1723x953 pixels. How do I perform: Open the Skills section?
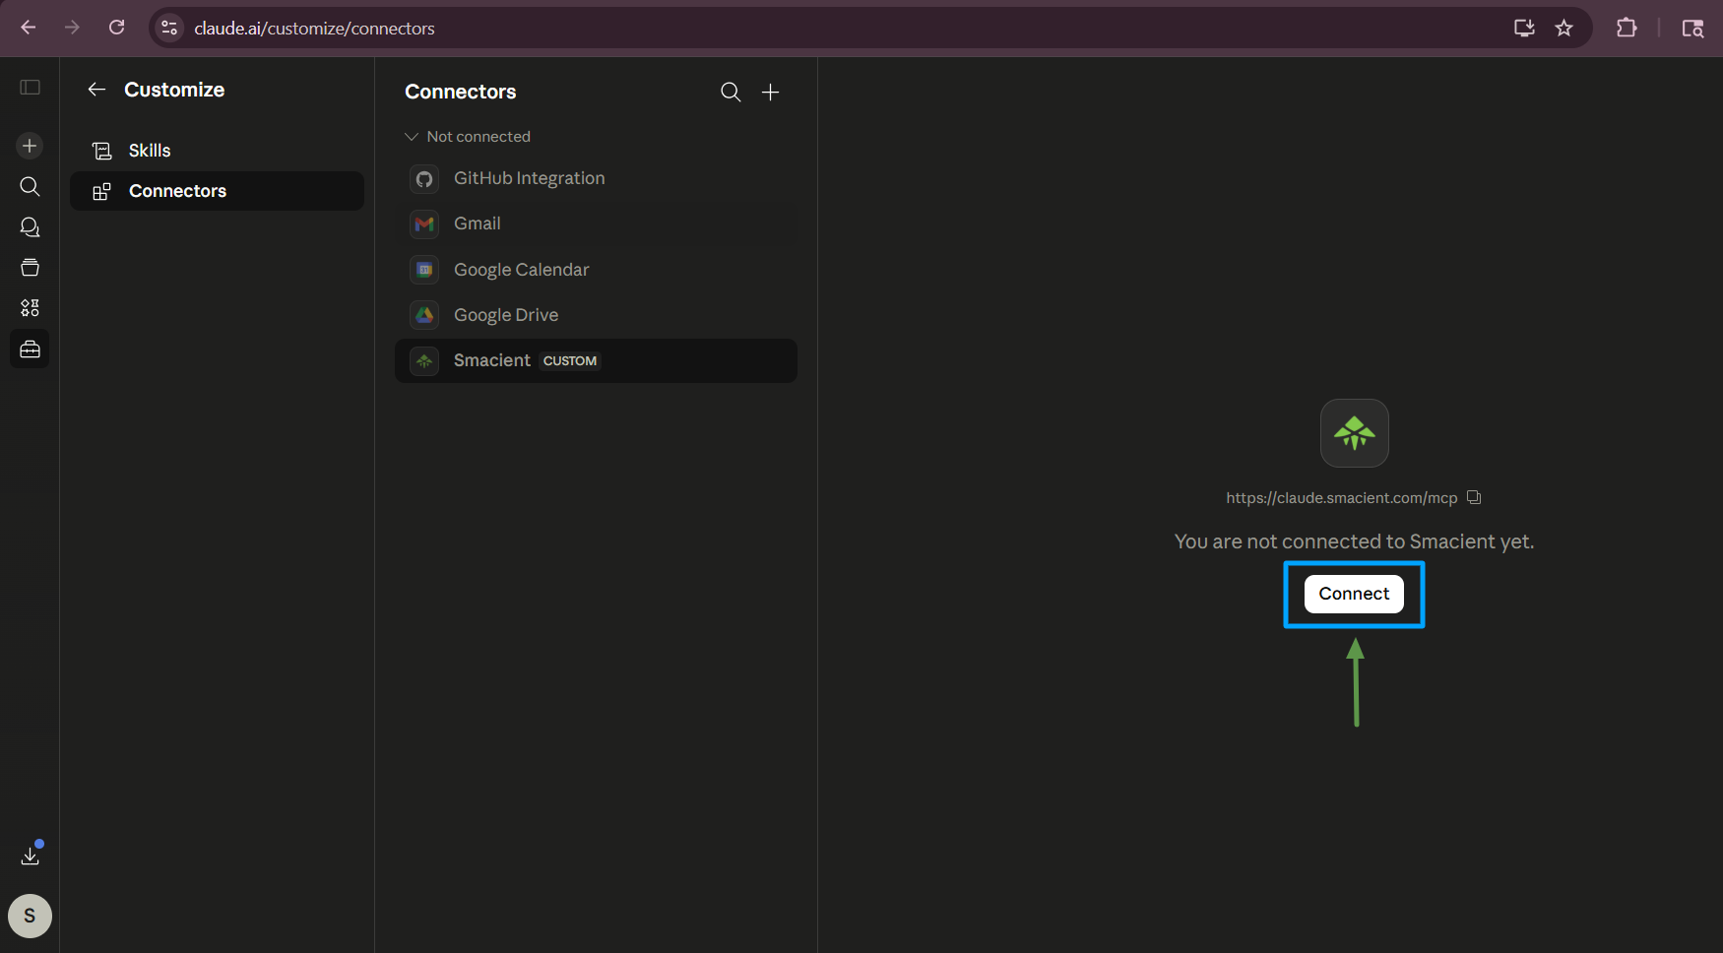coord(217,151)
